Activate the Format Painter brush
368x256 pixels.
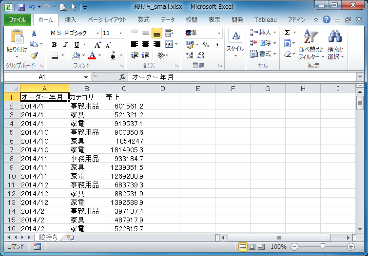[34, 55]
